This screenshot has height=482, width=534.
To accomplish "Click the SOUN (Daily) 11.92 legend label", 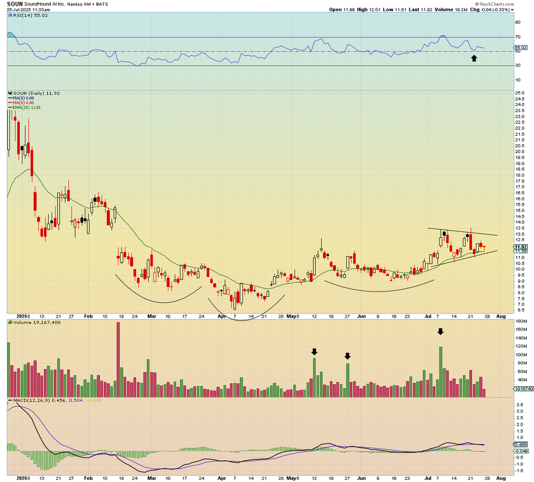I will click(36, 93).
